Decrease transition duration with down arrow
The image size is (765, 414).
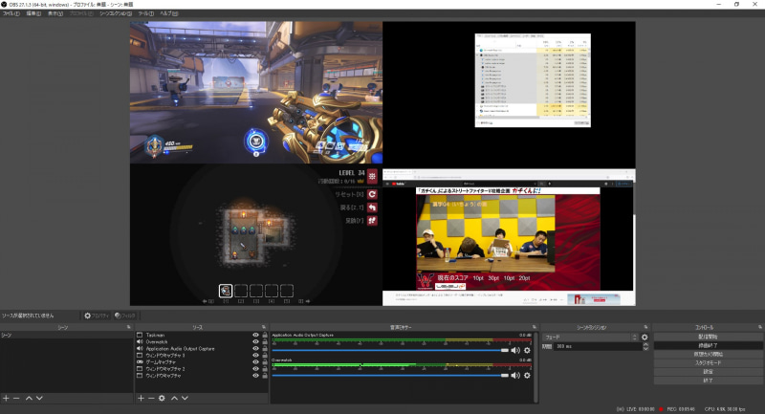tap(645, 348)
